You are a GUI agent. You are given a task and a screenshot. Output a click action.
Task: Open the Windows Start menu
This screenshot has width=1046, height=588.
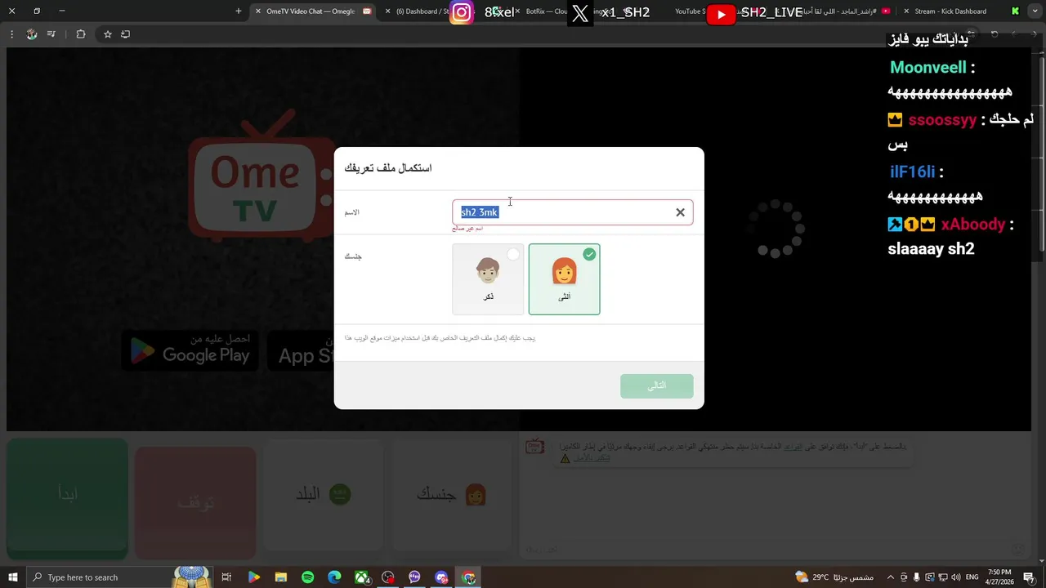click(12, 577)
